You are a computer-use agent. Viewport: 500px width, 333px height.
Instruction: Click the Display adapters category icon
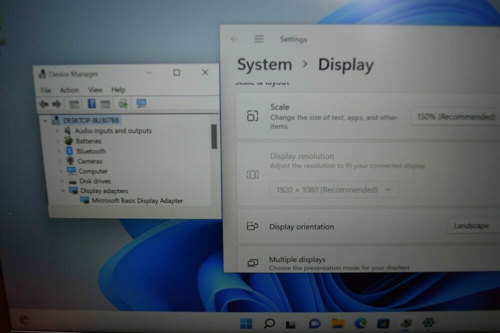click(73, 190)
